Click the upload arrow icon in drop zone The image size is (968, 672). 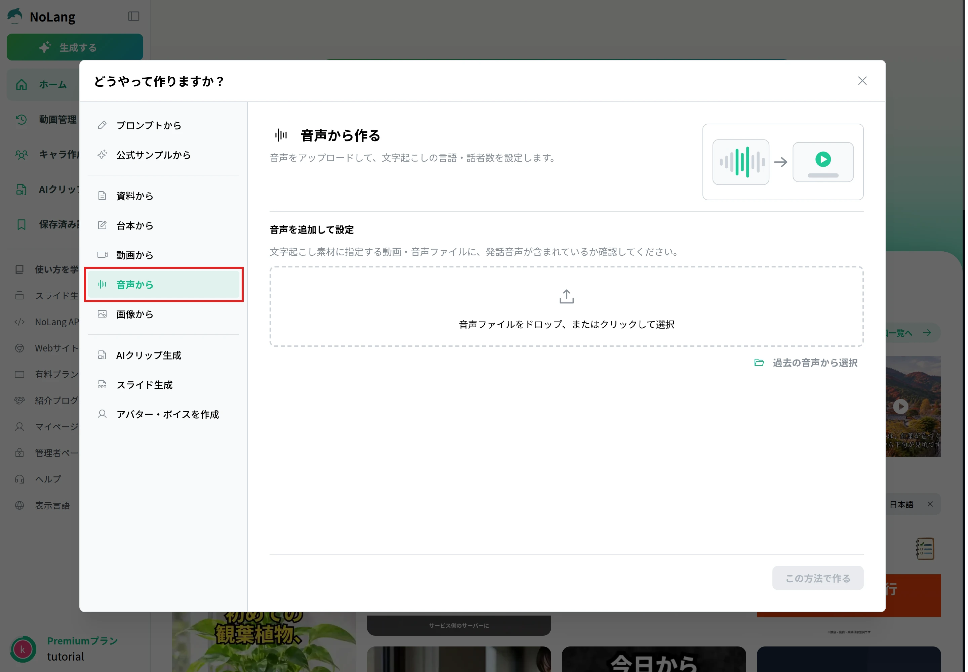coord(566,296)
